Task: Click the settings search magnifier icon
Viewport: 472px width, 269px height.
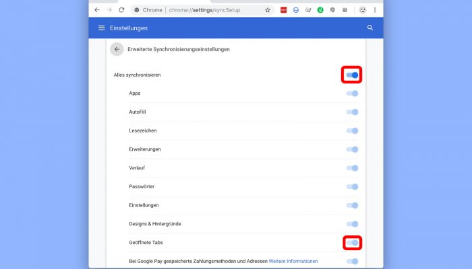Action: pyautogui.click(x=370, y=28)
